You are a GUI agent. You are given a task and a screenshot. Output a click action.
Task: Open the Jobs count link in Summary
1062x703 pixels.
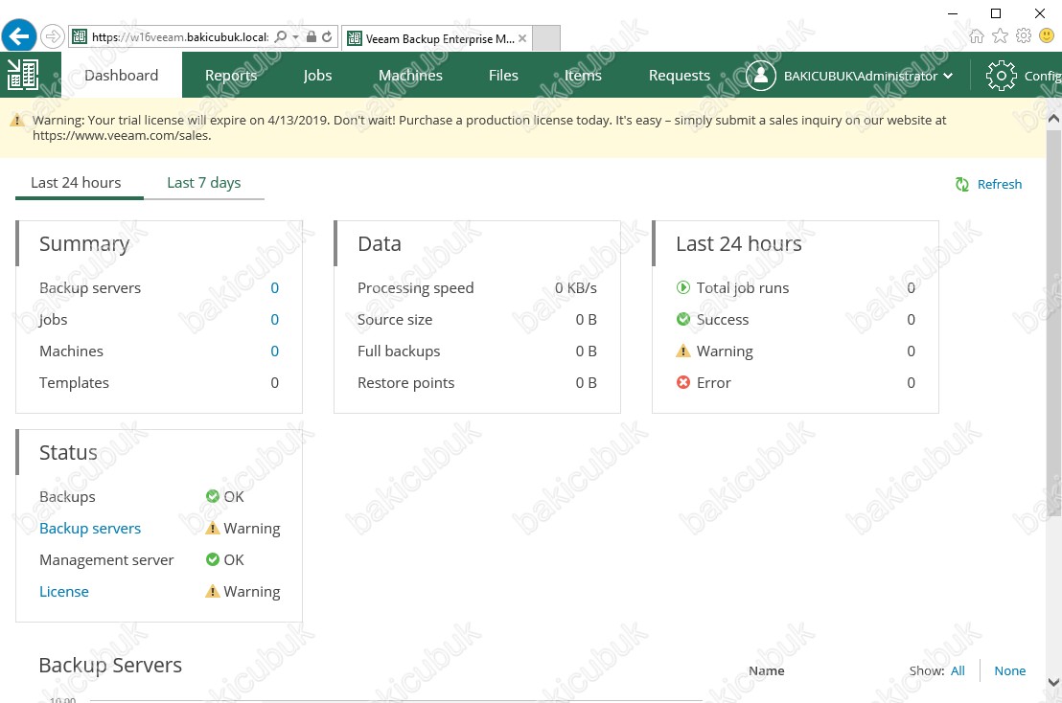click(x=274, y=319)
